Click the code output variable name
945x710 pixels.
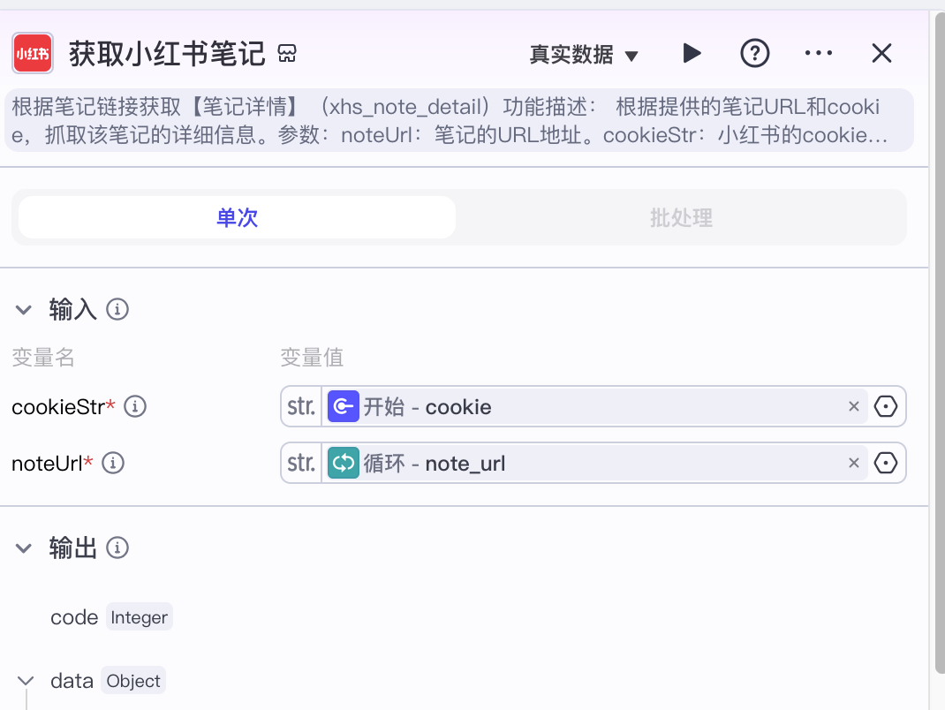(74, 617)
